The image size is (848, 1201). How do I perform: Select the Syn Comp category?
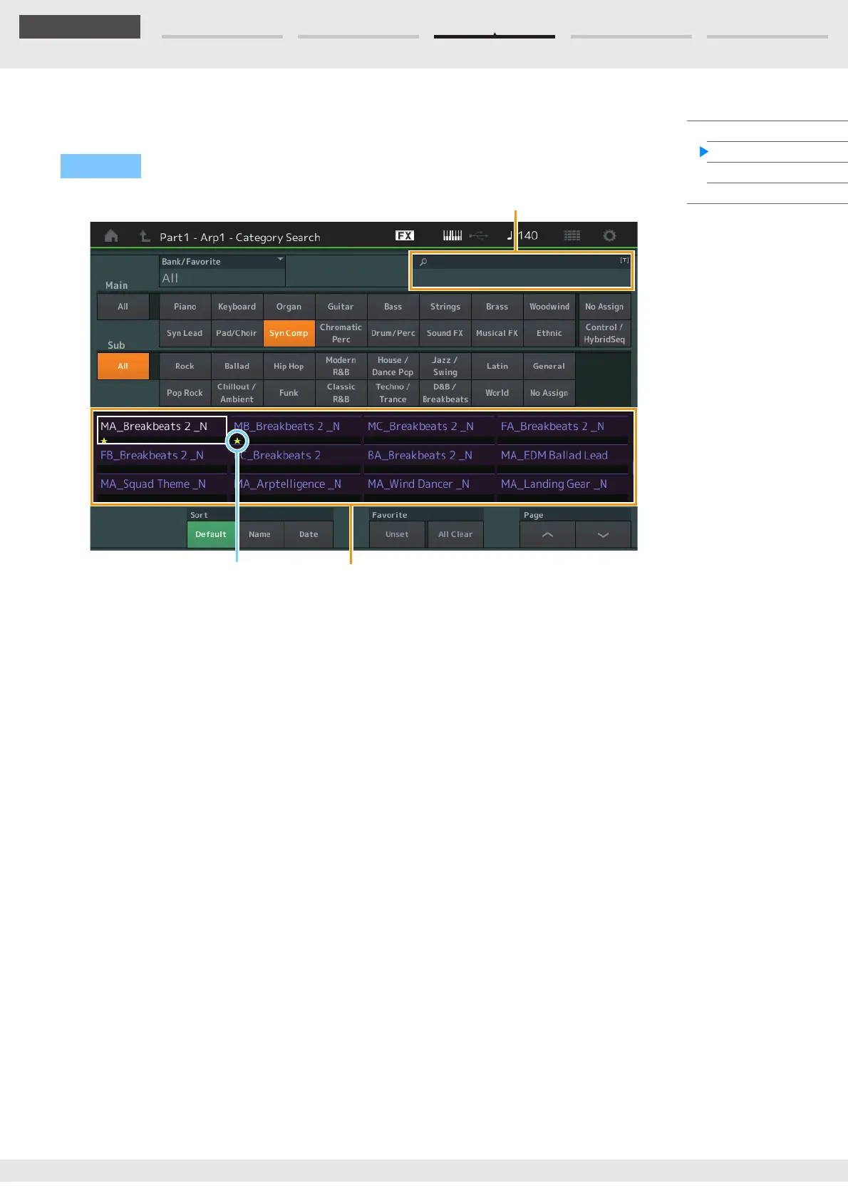point(289,333)
